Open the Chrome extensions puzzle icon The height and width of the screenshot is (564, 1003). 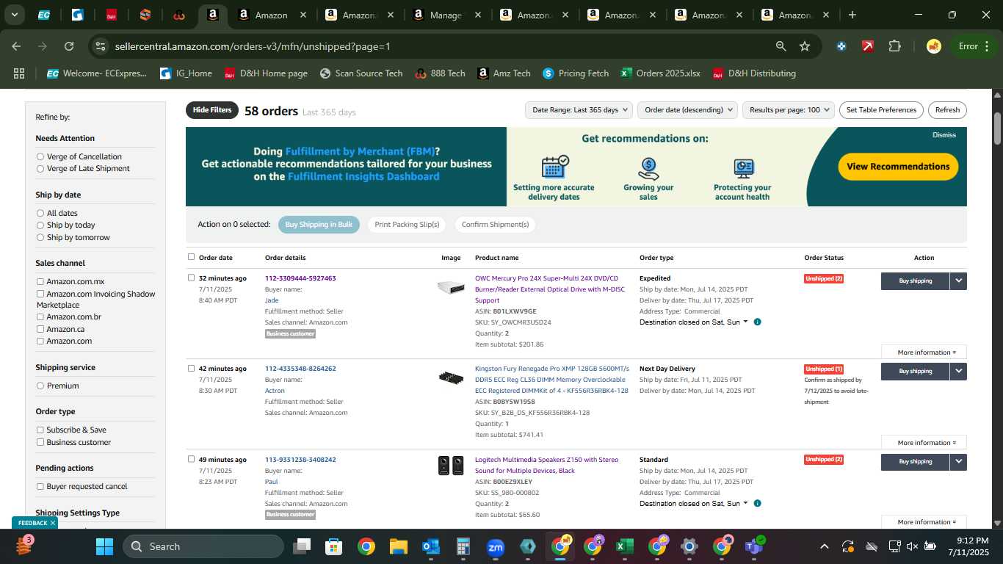(894, 46)
